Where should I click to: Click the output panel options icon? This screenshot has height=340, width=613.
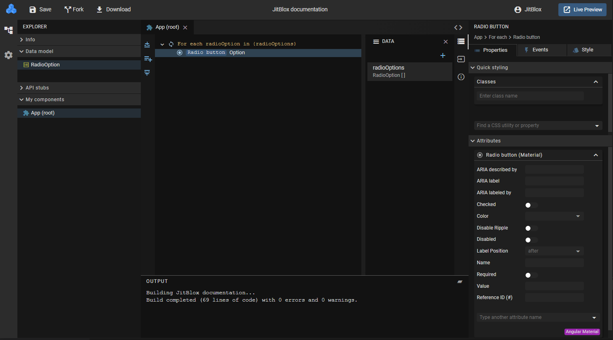coord(460,281)
